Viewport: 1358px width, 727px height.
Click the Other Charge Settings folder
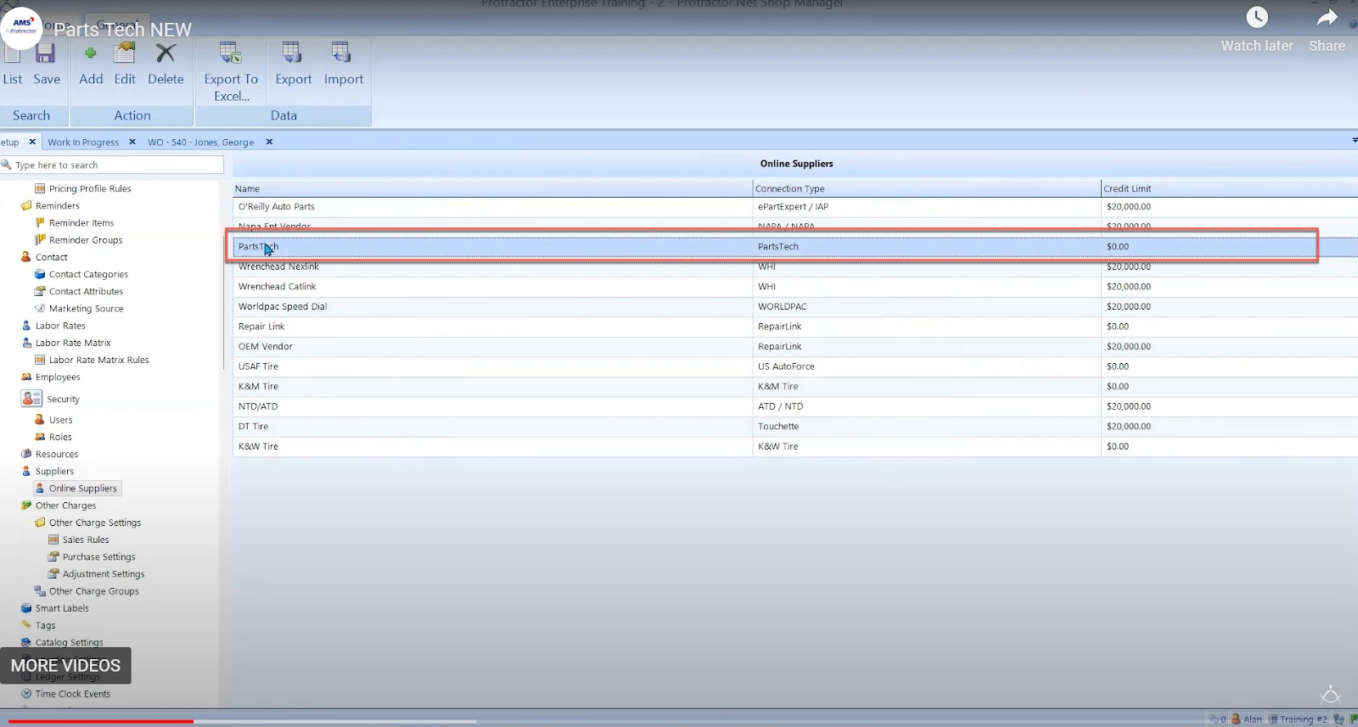pyautogui.click(x=94, y=523)
